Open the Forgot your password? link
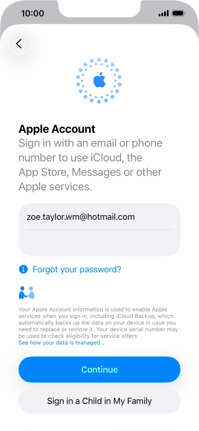The image size is (199, 431). pos(77,269)
